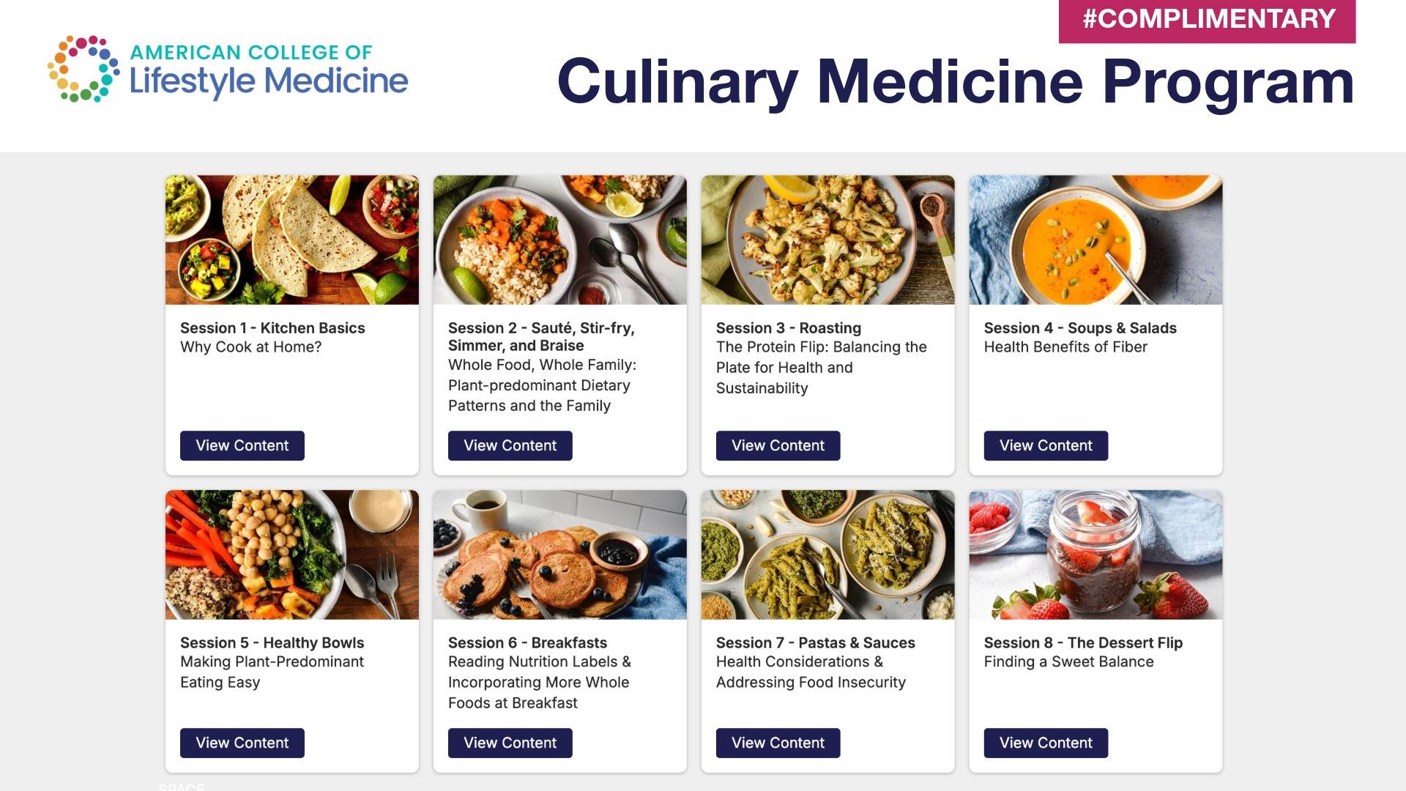Click the #COMPLIMENTARY badge
The height and width of the screenshot is (791, 1406).
coord(1207,20)
